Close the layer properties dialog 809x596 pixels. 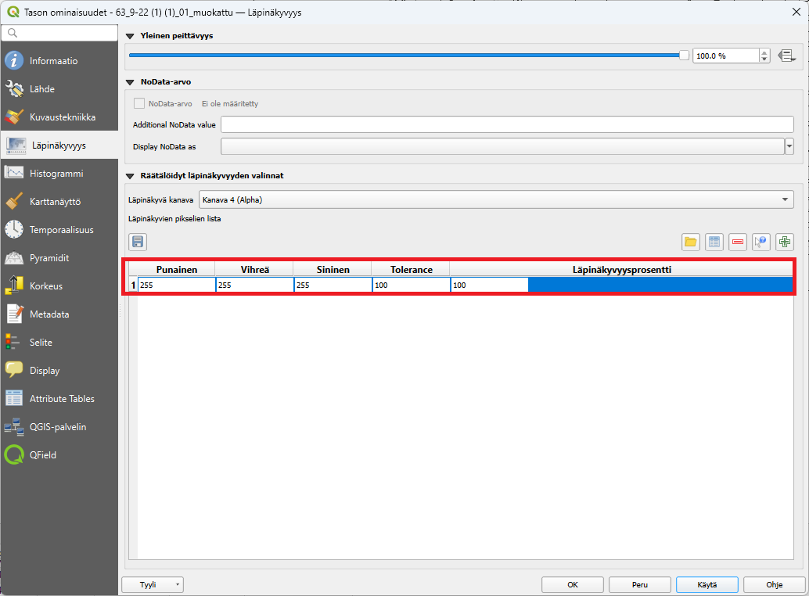pos(796,12)
